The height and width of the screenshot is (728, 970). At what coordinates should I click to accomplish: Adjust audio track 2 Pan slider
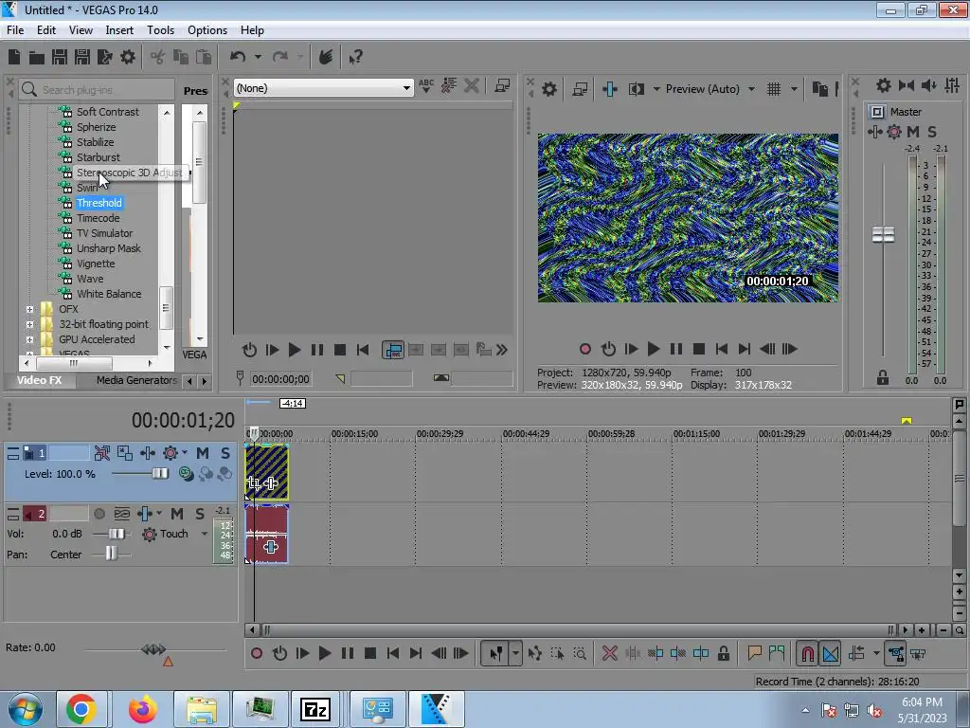click(x=111, y=554)
